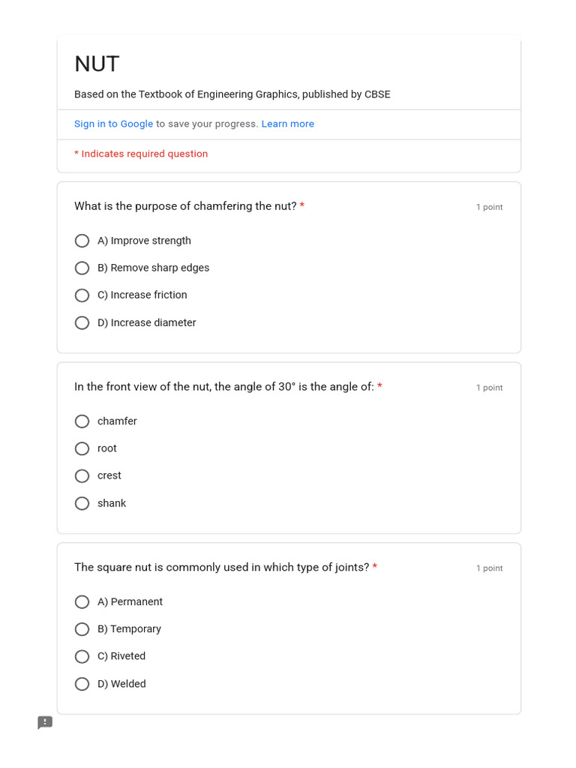Click the report problem feedback icon
The image size is (576, 768).
tap(45, 722)
